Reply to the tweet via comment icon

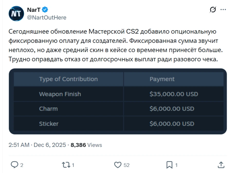[x=14, y=165]
